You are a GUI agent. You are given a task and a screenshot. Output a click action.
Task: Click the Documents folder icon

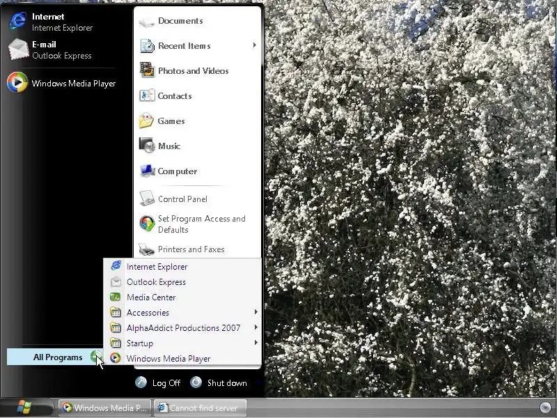[x=146, y=22]
